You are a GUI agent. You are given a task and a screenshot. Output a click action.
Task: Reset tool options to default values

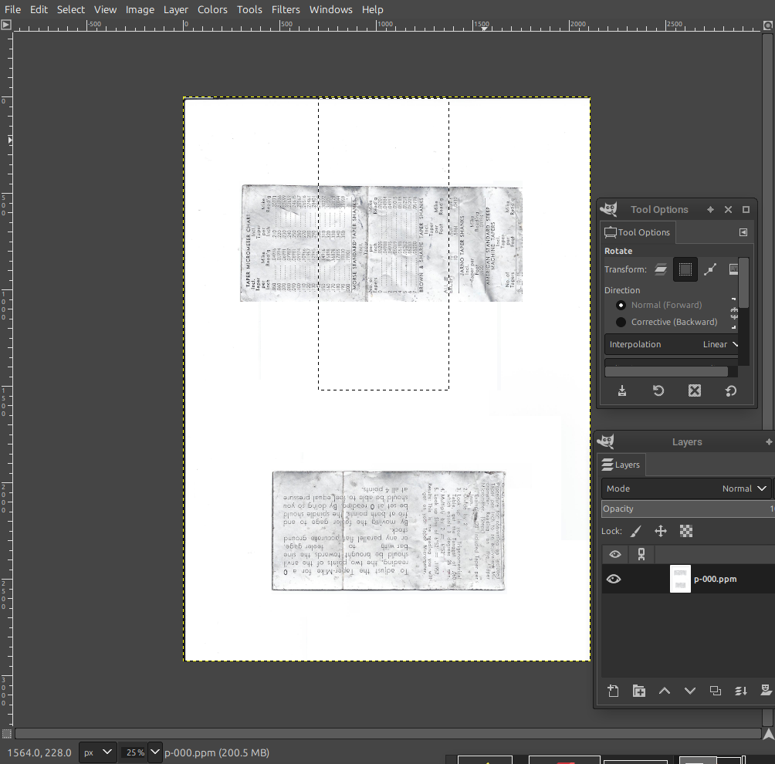pos(730,390)
